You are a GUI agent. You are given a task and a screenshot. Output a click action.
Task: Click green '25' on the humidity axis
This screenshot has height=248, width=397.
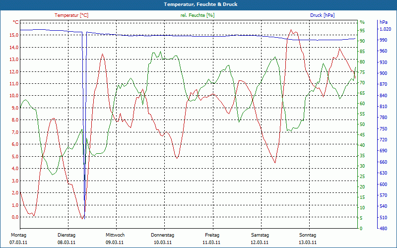coord(362,177)
